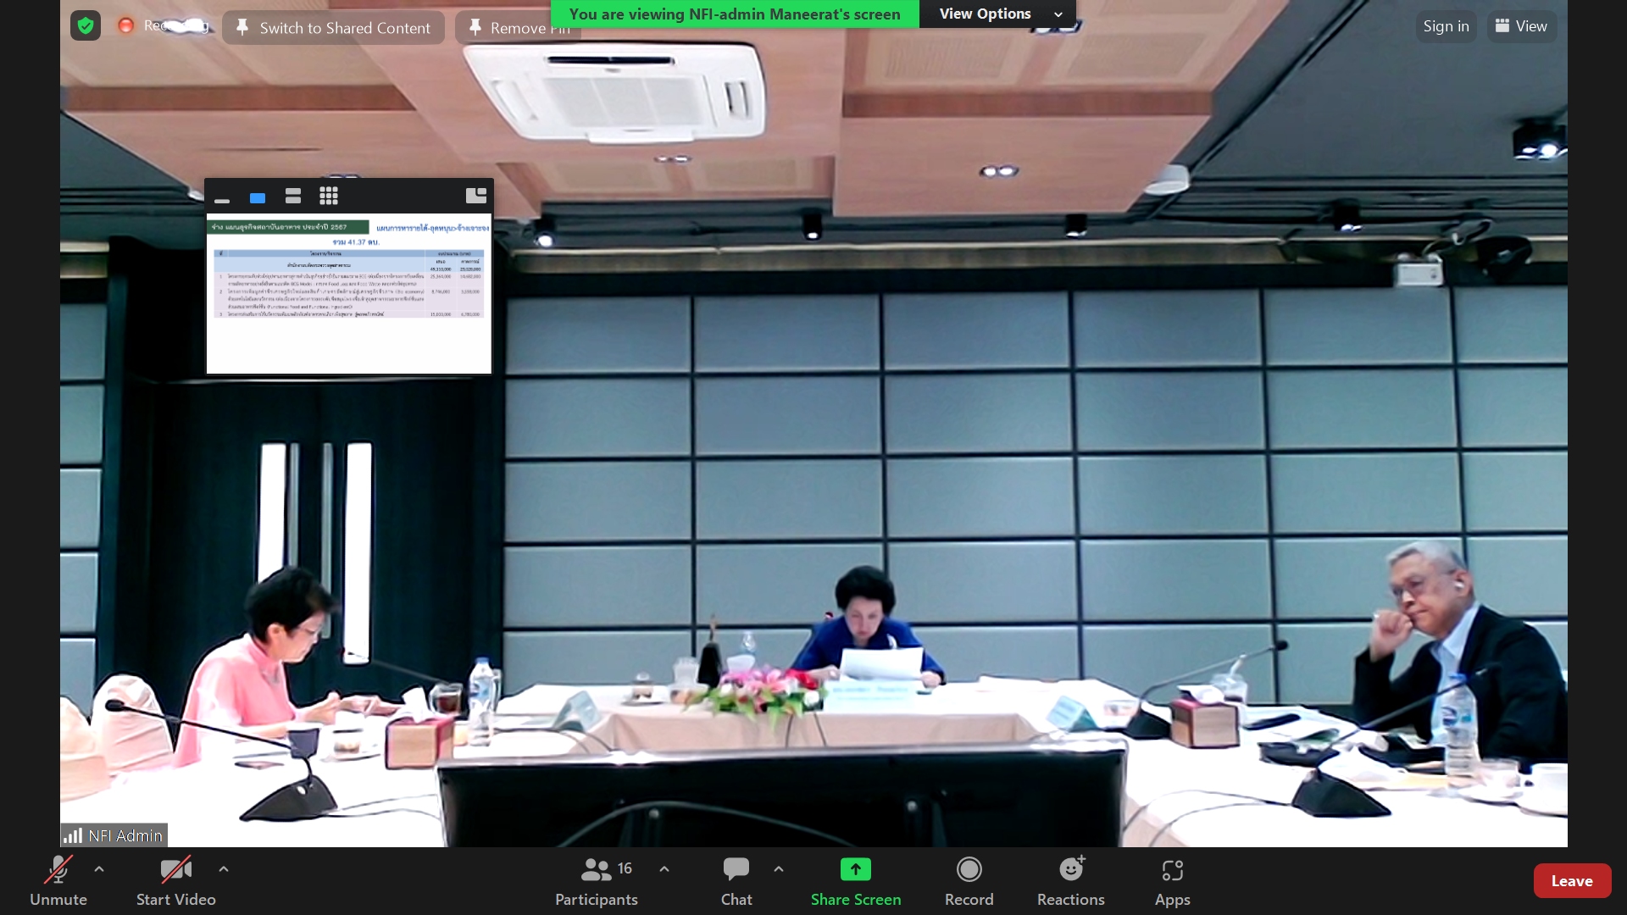Leave the meeting
Viewport: 1627px width, 915px height.
1571,881
